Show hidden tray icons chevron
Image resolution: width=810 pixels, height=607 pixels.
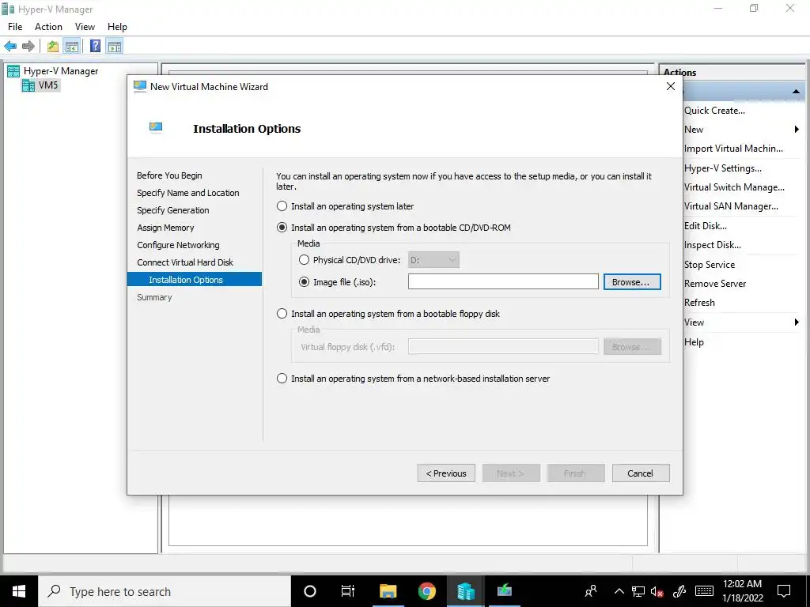tap(619, 591)
